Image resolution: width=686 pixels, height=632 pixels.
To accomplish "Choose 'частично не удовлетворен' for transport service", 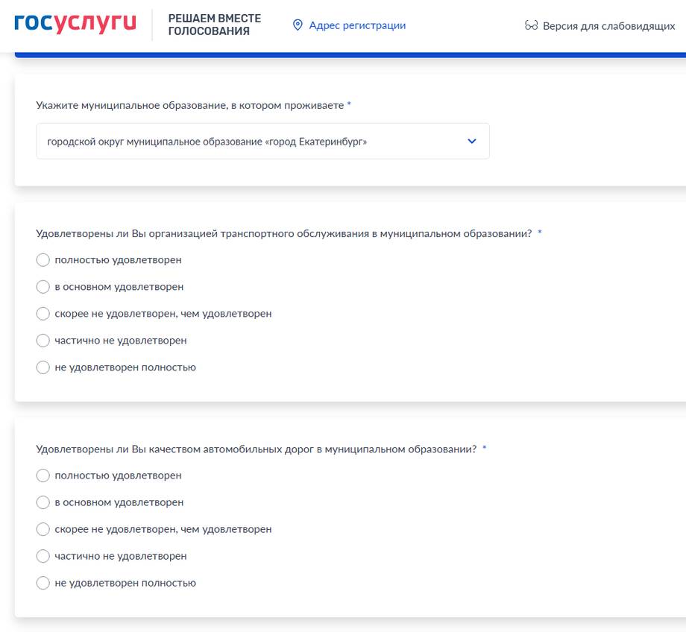I will [43, 341].
